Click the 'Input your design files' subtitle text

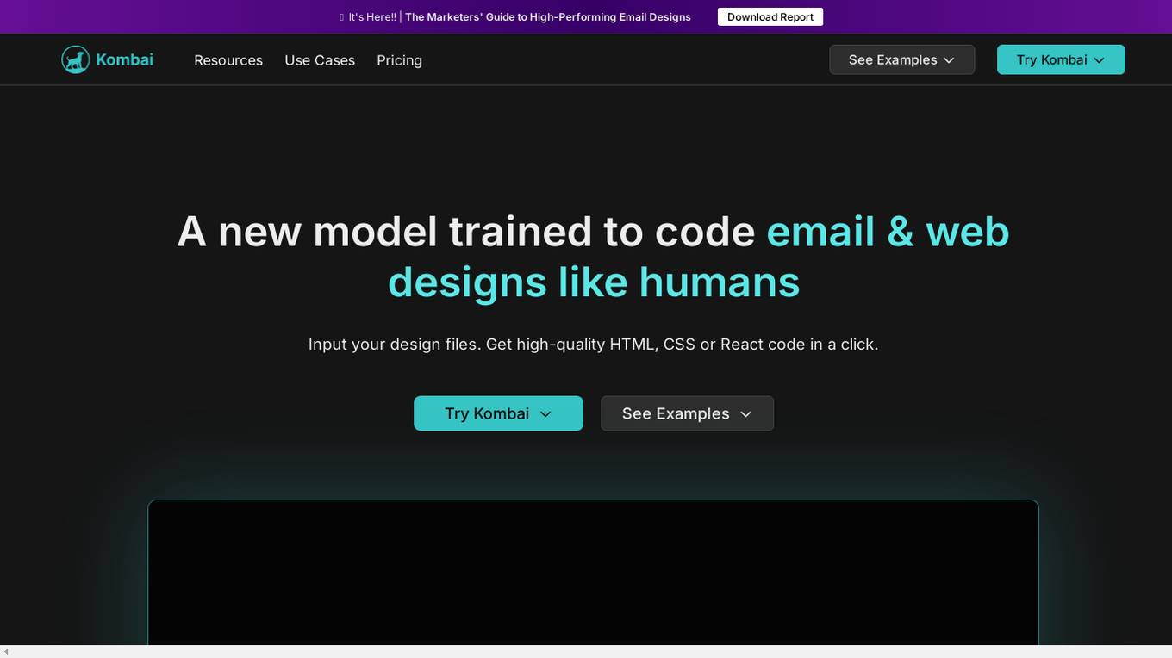point(593,345)
